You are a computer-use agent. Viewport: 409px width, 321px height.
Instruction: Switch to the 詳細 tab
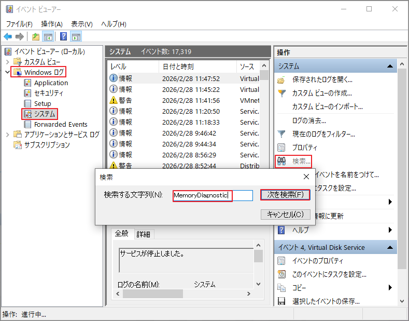[x=144, y=234]
